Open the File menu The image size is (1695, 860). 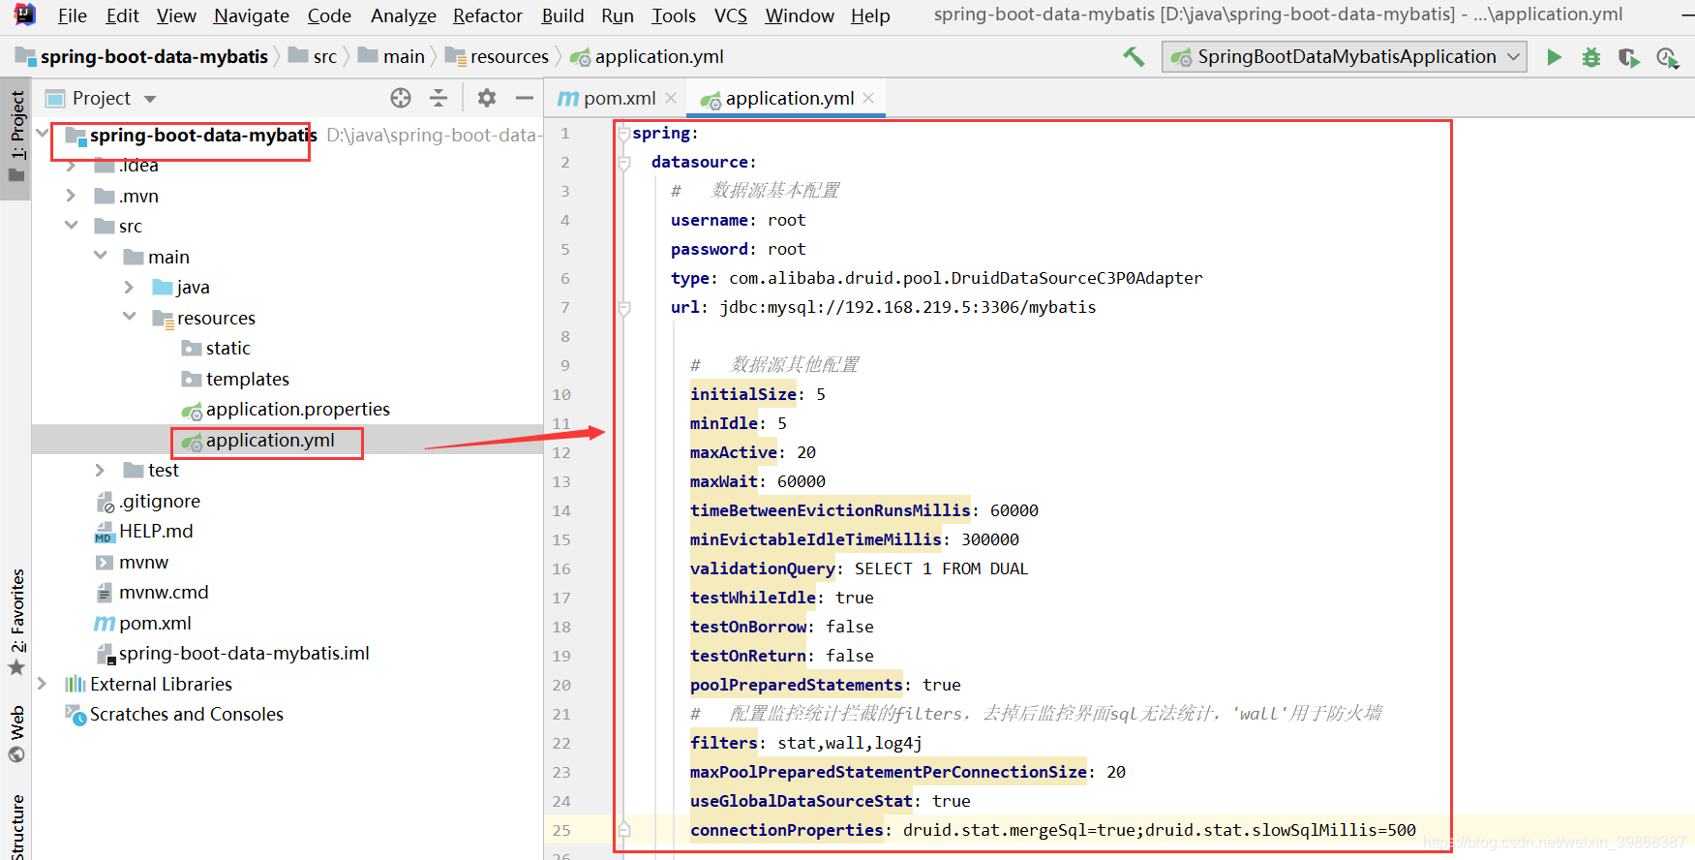[72, 15]
